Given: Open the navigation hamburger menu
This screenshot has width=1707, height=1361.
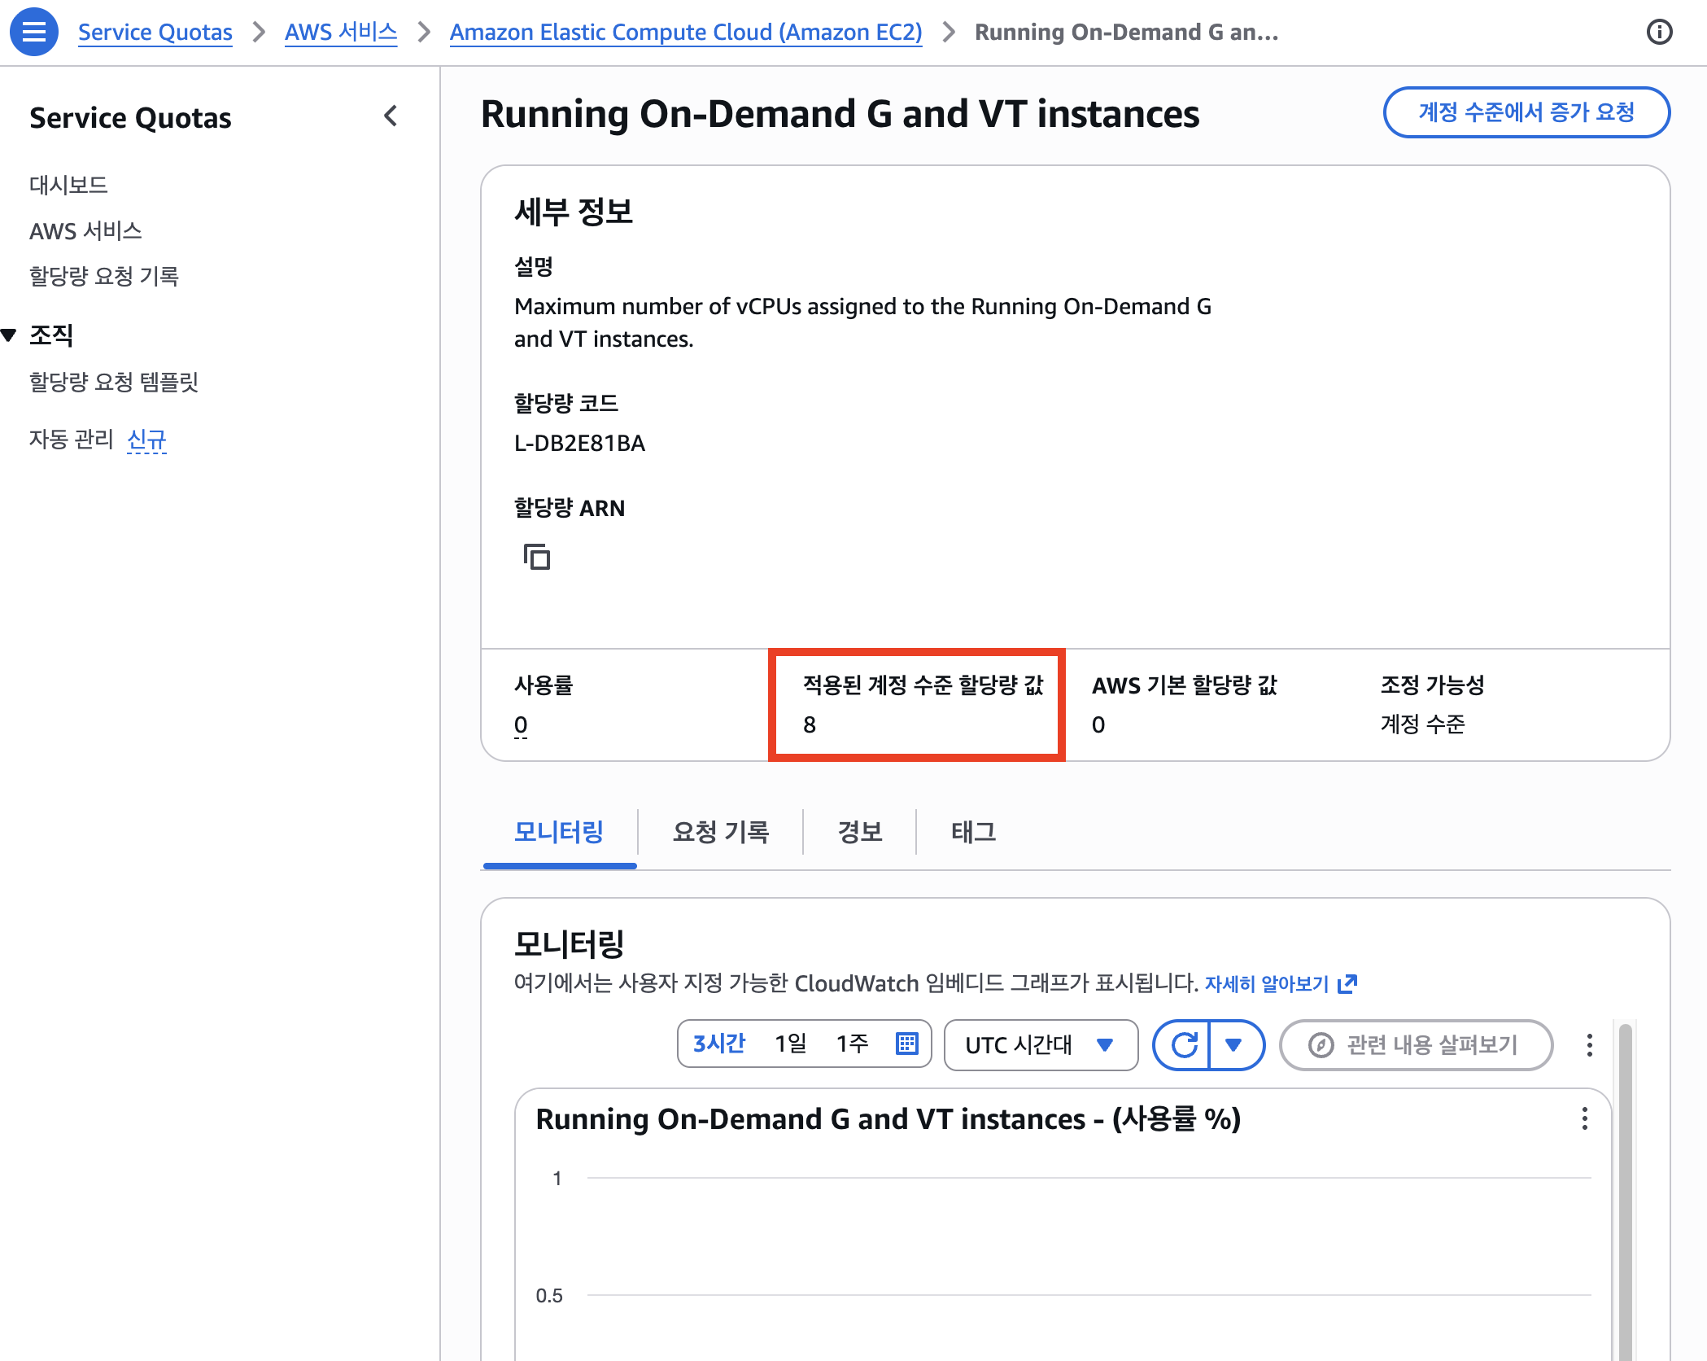Looking at the screenshot, I should click(33, 32).
